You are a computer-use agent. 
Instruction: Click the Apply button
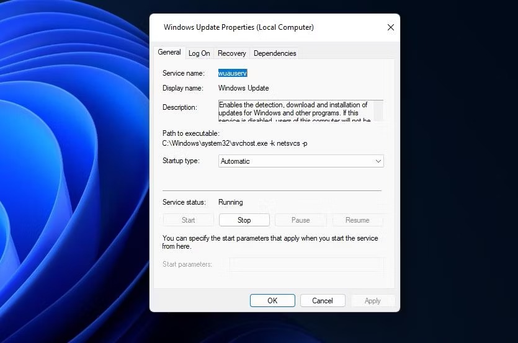click(373, 301)
